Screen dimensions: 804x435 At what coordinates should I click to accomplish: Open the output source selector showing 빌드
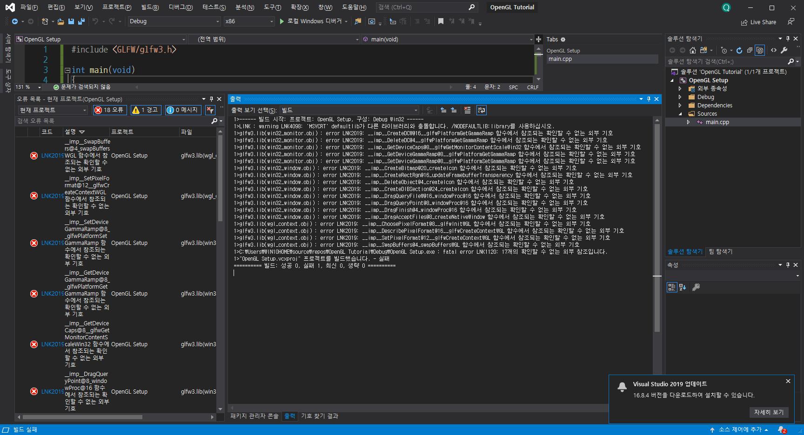pyautogui.click(x=349, y=110)
